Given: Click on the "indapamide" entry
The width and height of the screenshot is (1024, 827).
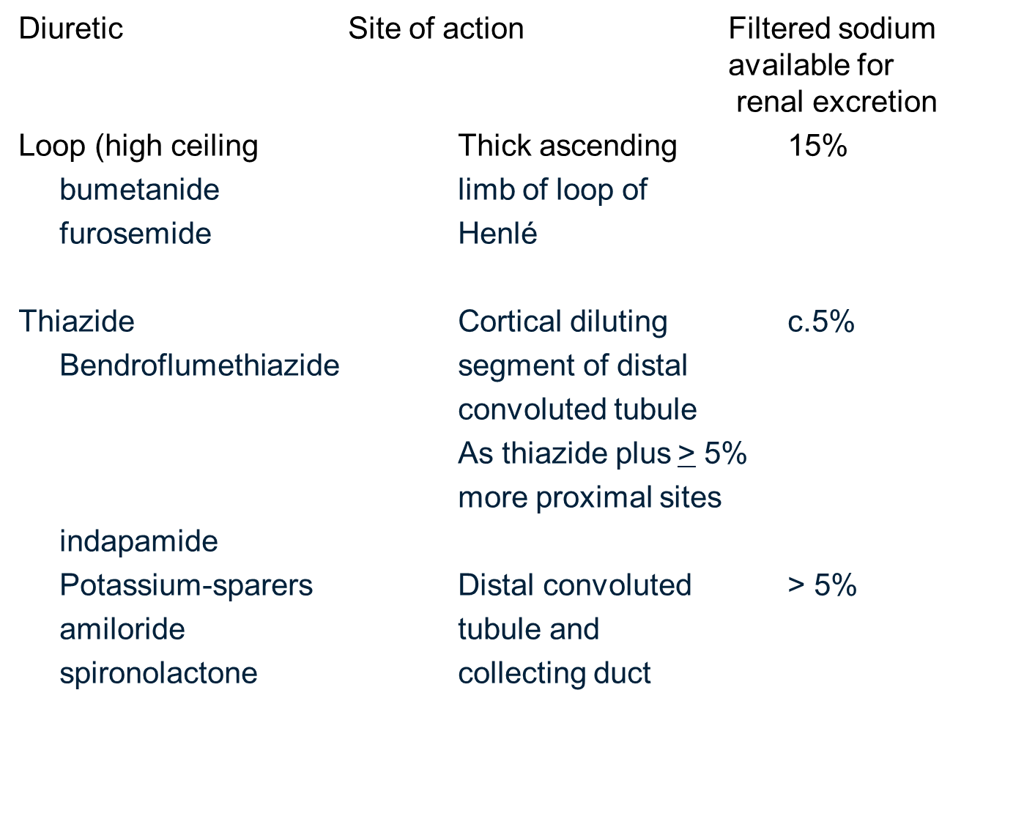Looking at the screenshot, I should coord(138,541).
